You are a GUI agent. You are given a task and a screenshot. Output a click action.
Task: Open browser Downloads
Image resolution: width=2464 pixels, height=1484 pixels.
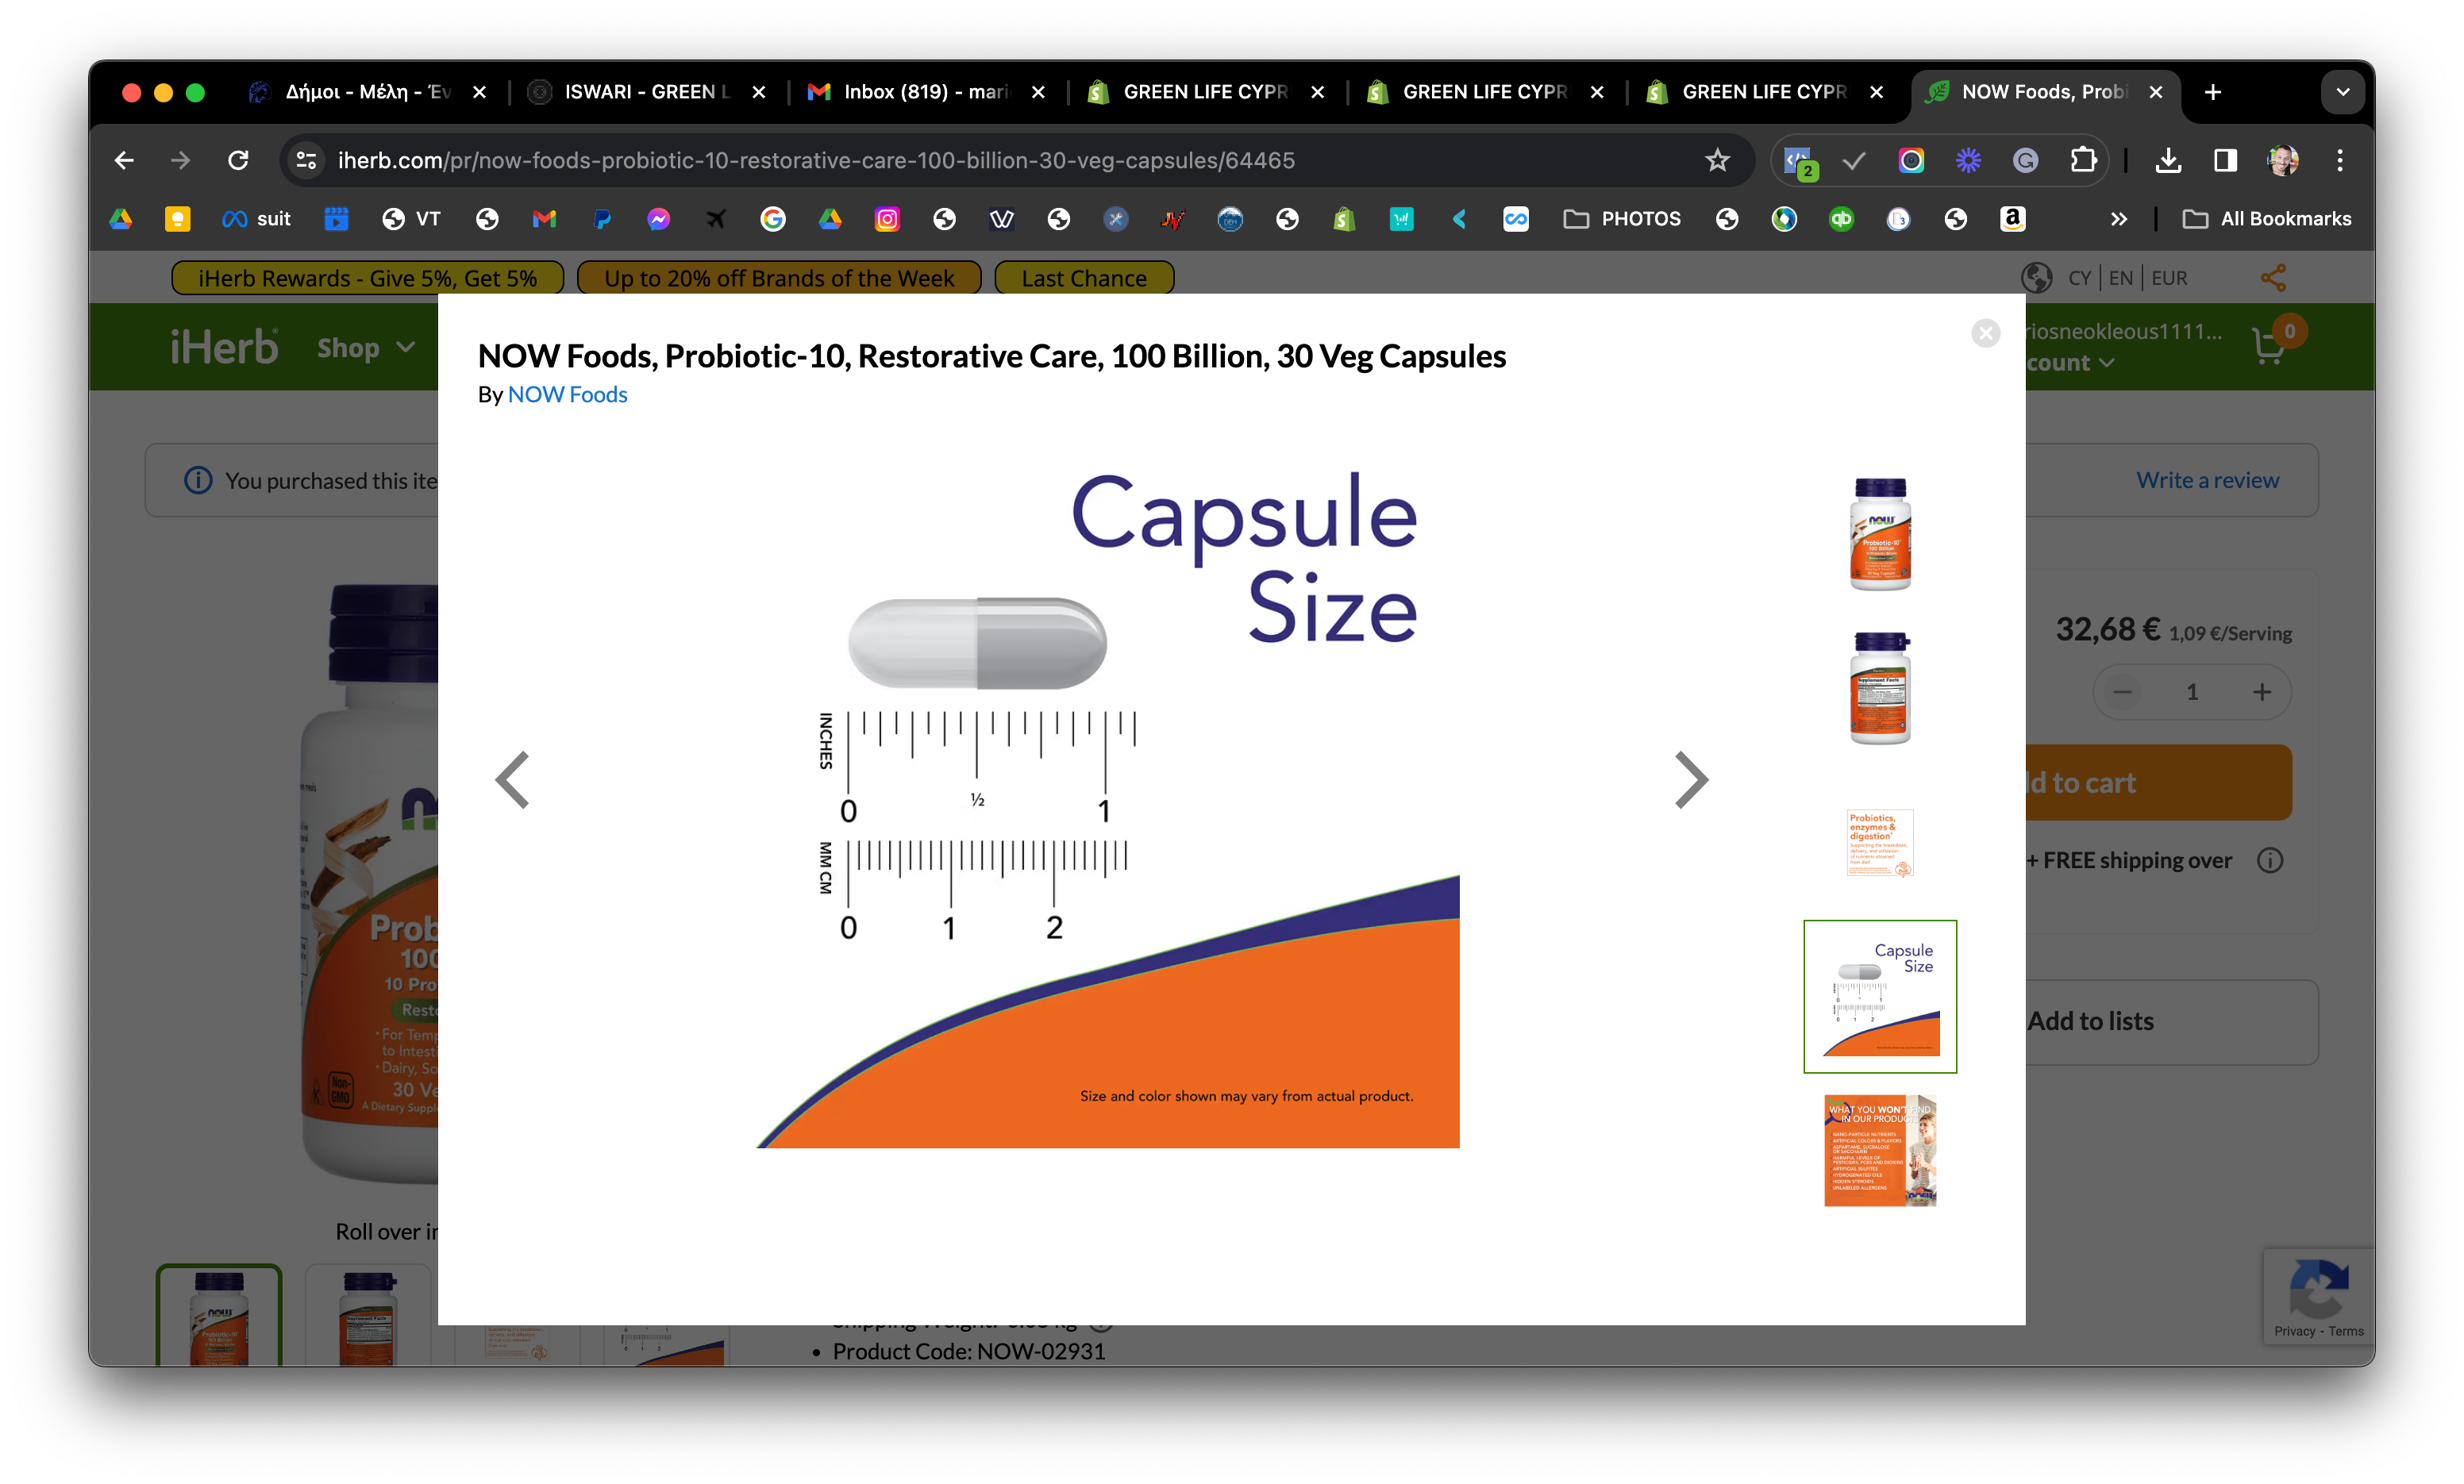coord(2168,160)
